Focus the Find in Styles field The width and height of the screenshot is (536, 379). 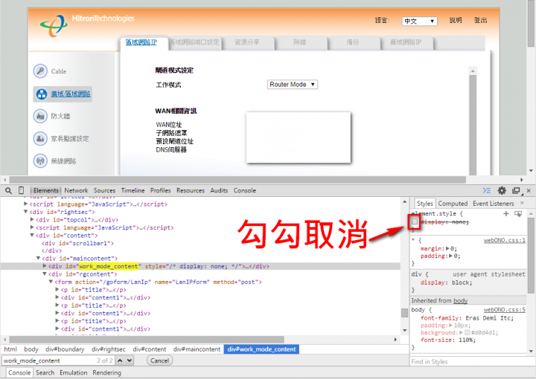tap(468, 361)
